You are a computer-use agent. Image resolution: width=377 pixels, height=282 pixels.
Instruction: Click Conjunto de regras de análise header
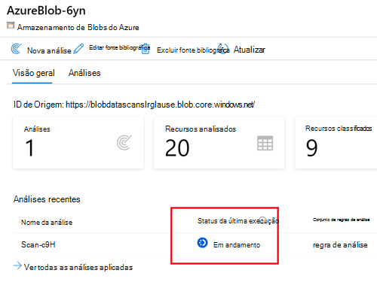pos(341,220)
